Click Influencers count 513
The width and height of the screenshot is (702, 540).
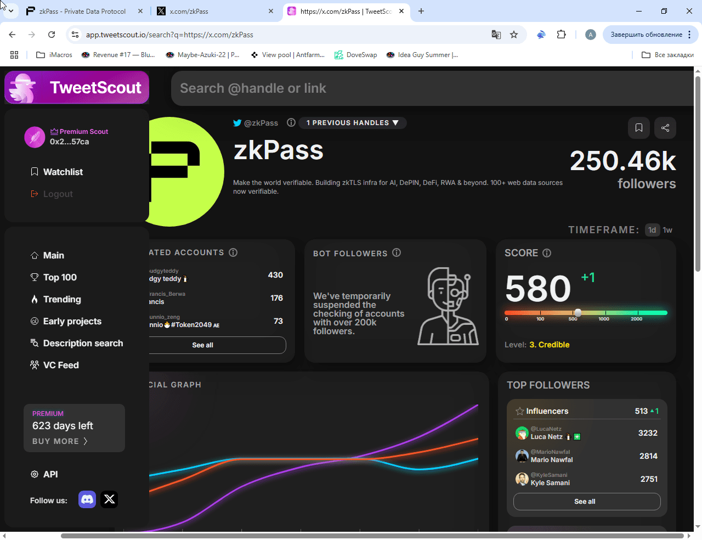pyautogui.click(x=641, y=411)
